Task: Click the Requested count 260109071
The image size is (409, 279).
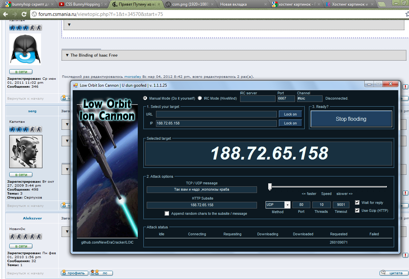Action: pos(338,242)
